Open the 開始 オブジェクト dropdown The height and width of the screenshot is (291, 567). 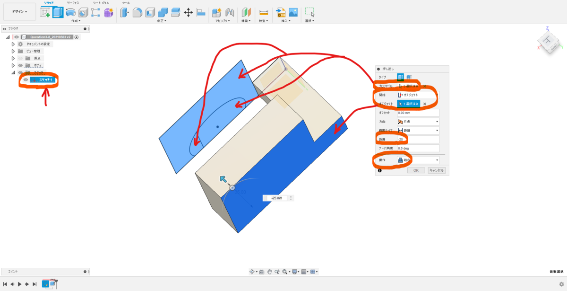tap(418, 95)
